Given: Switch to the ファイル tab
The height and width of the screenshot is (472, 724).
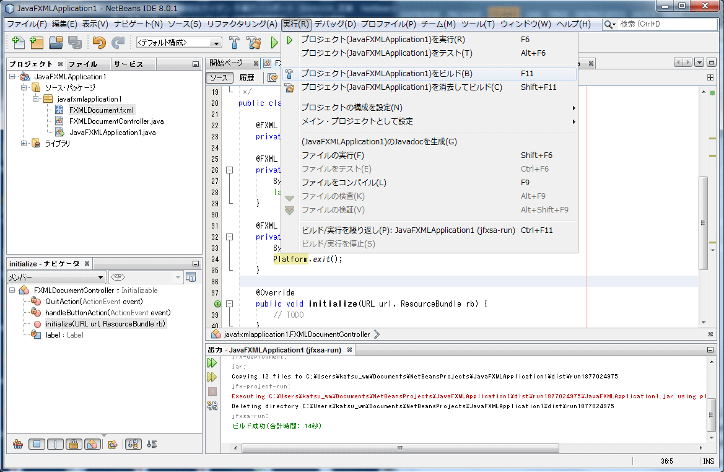Looking at the screenshot, I should tap(88, 64).
